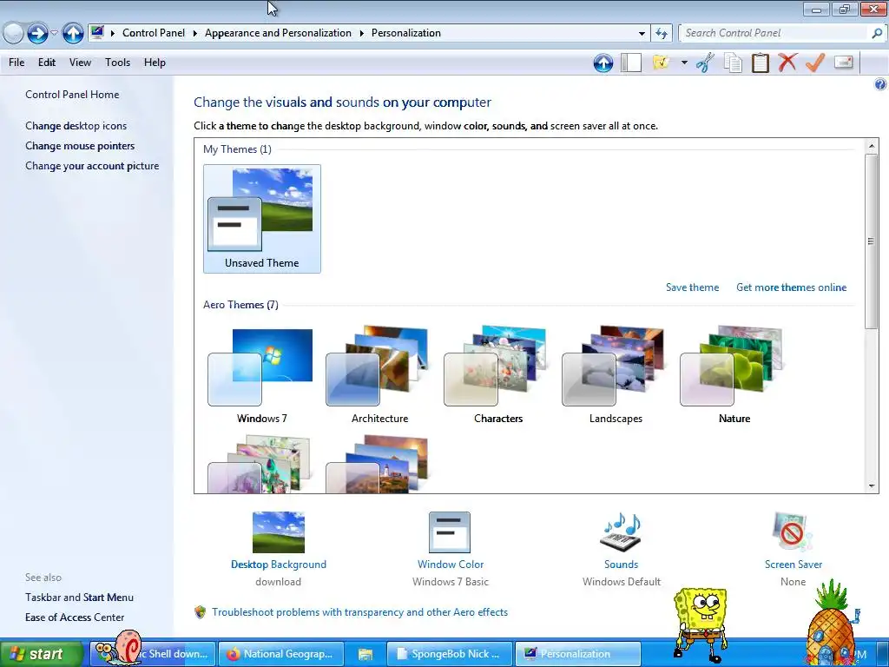Screen dimensions: 889x667
Task: Click the Cut scissors toolbar icon
Action: click(705, 63)
